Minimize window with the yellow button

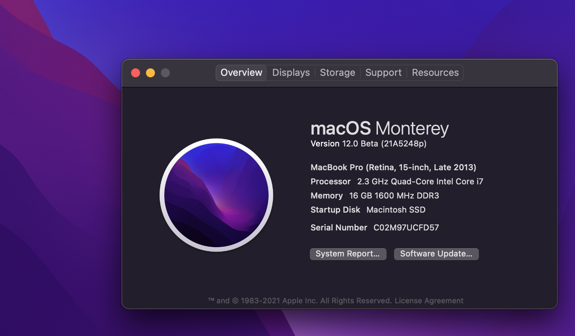(x=150, y=73)
